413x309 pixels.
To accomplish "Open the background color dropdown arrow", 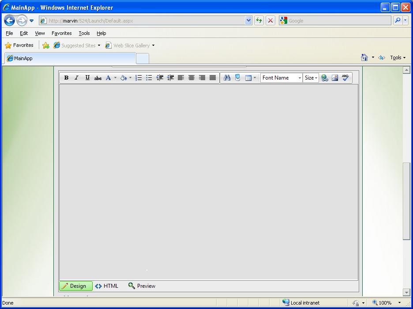I will (x=130, y=77).
